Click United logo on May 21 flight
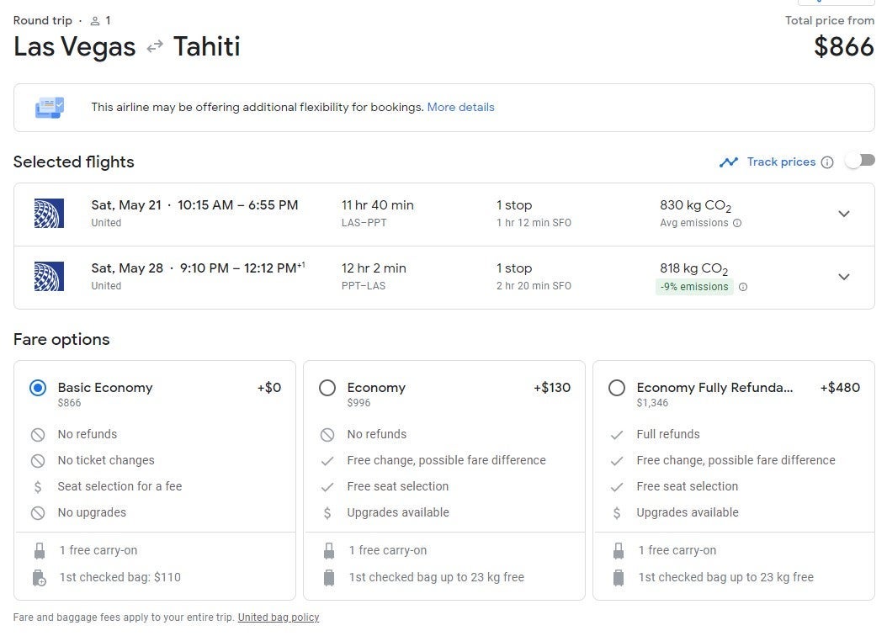 [x=49, y=214]
